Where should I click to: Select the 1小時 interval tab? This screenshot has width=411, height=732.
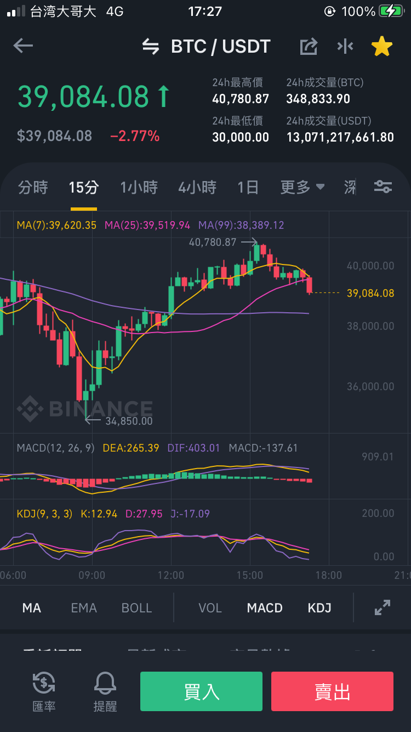tap(139, 187)
